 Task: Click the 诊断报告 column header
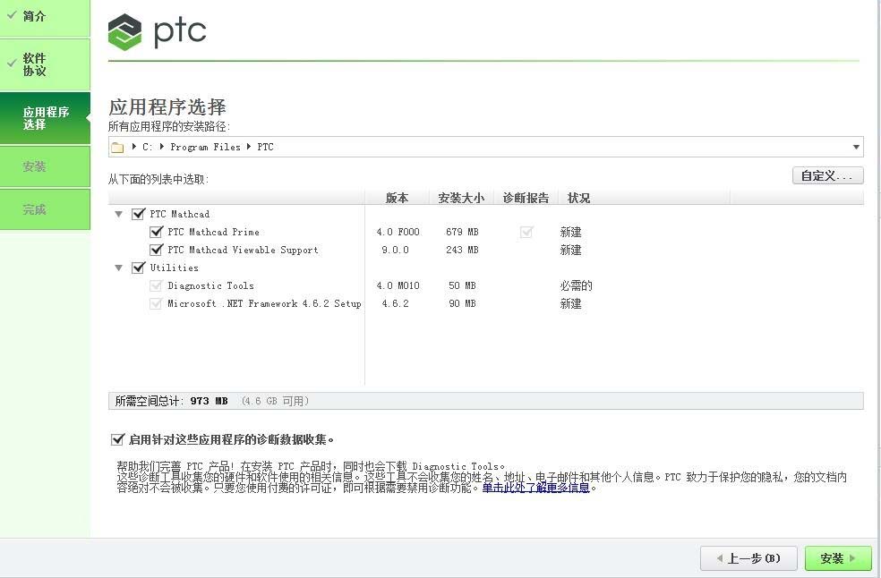[x=526, y=198]
